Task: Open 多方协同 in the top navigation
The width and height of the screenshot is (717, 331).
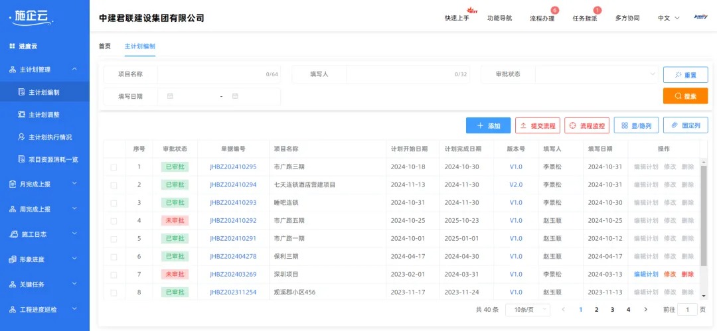Action: click(627, 19)
